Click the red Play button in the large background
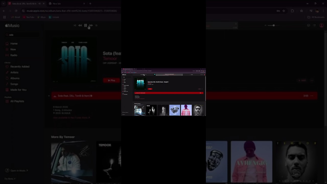Viewport: 327px width, 184px height. point(111,80)
